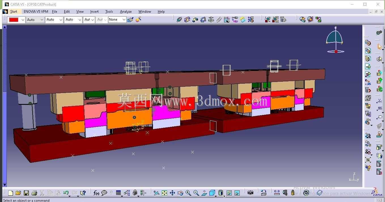Expand the red fill color dropdown
The width and height of the screenshot is (385, 202).
coord(23,20)
